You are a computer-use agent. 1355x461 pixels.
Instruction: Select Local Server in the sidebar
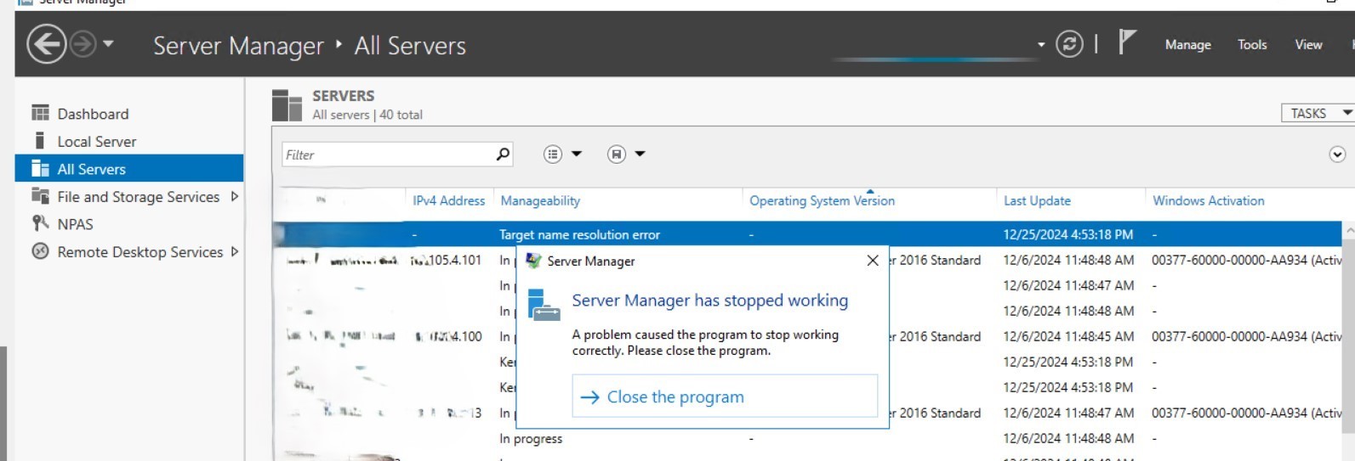(96, 142)
